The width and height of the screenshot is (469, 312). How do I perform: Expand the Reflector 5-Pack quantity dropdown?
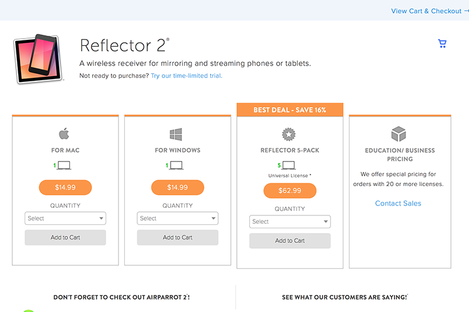pyautogui.click(x=290, y=222)
